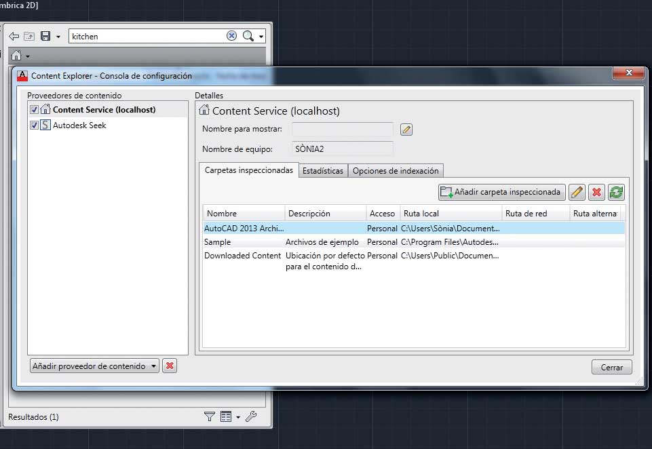The width and height of the screenshot is (652, 449).
Task: Open the Estadísticas tab
Action: (x=323, y=171)
